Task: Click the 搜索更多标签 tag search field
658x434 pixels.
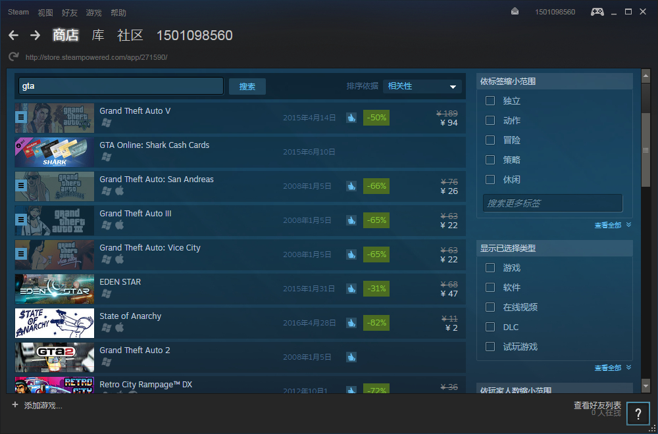Action: [x=553, y=203]
